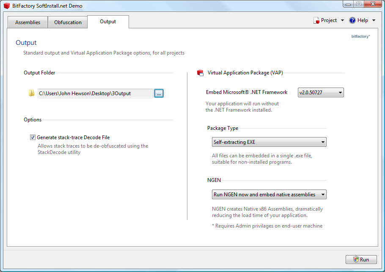Click 'NGEN creates Native x86 Assemblies' description
Image resolution: width=385 pixels, height=272 pixels.
[x=267, y=212]
